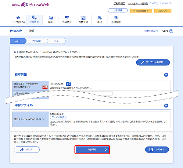Open the 輸入 import menu
Screen dimensions: 183x168
coord(51,20)
